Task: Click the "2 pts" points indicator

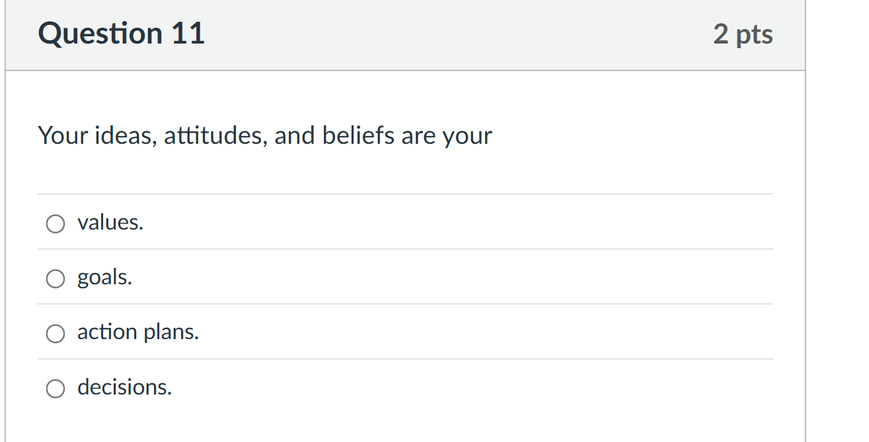Action: coord(743,34)
